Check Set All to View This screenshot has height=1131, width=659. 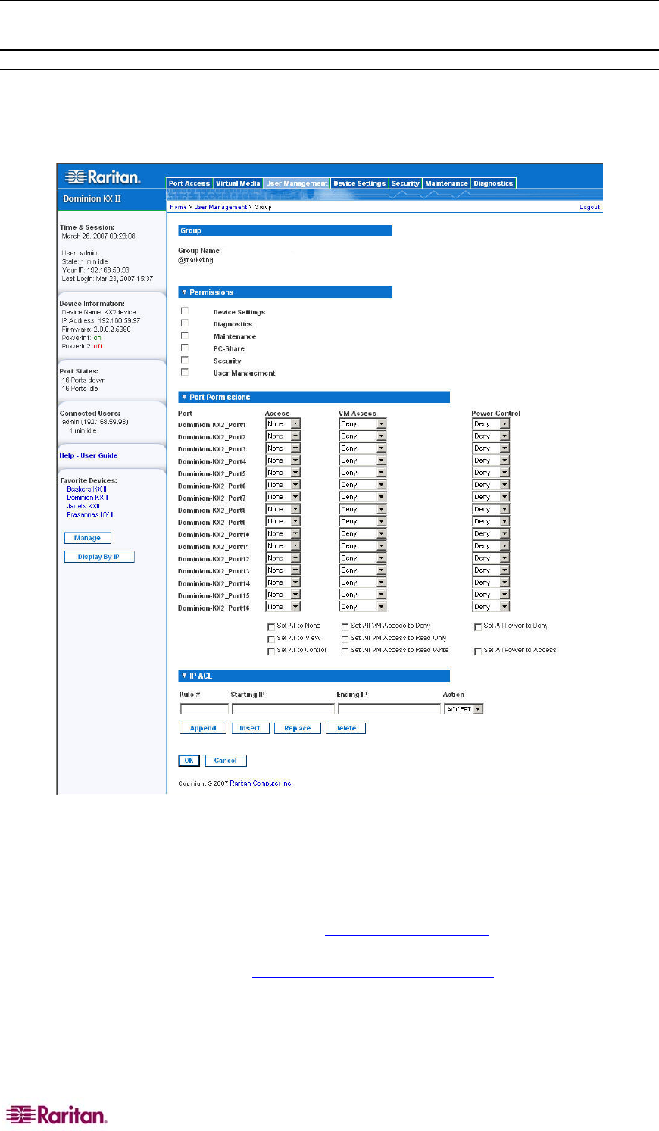point(271,639)
